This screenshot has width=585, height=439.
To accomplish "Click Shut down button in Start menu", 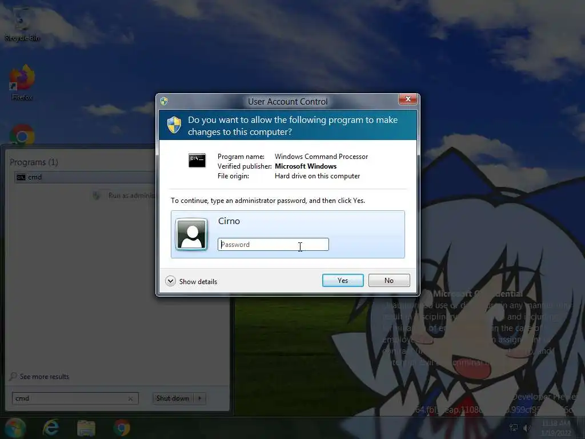I will tap(173, 398).
